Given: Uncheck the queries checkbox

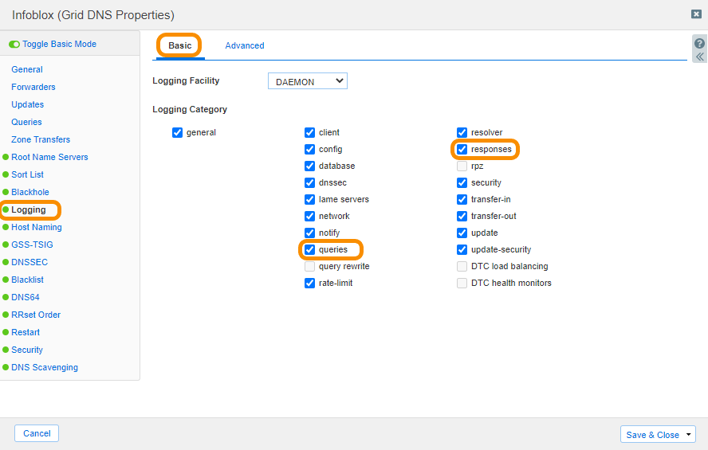Looking at the screenshot, I should tap(309, 249).
